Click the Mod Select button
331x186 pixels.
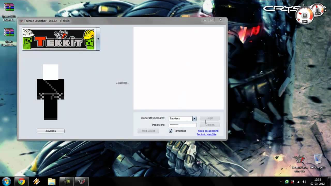point(148,131)
